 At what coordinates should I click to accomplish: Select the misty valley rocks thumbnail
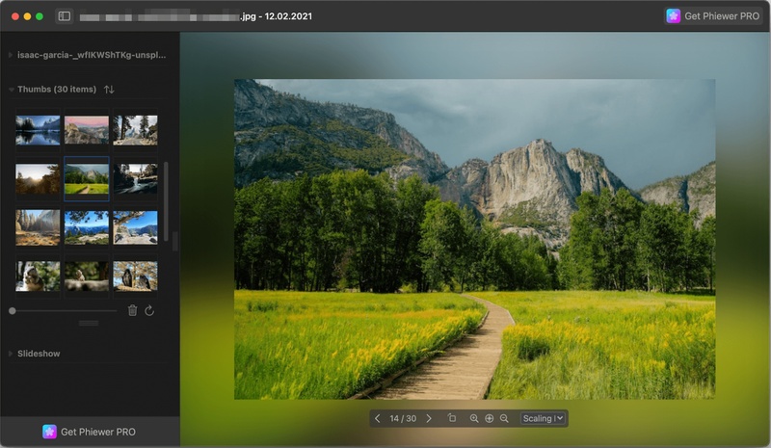pyautogui.click(x=38, y=227)
